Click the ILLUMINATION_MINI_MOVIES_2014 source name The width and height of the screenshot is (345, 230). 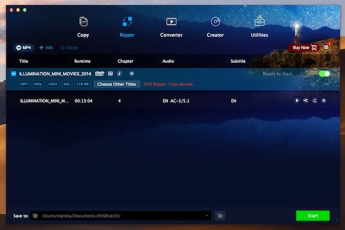pyautogui.click(x=55, y=74)
